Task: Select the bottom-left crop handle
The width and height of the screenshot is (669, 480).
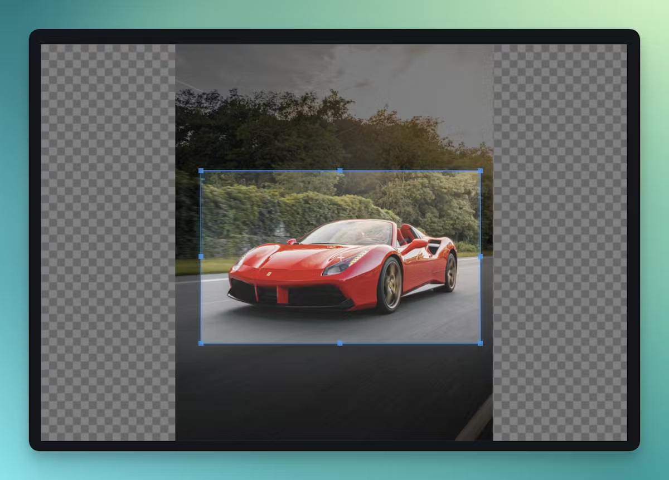Action: (x=201, y=343)
